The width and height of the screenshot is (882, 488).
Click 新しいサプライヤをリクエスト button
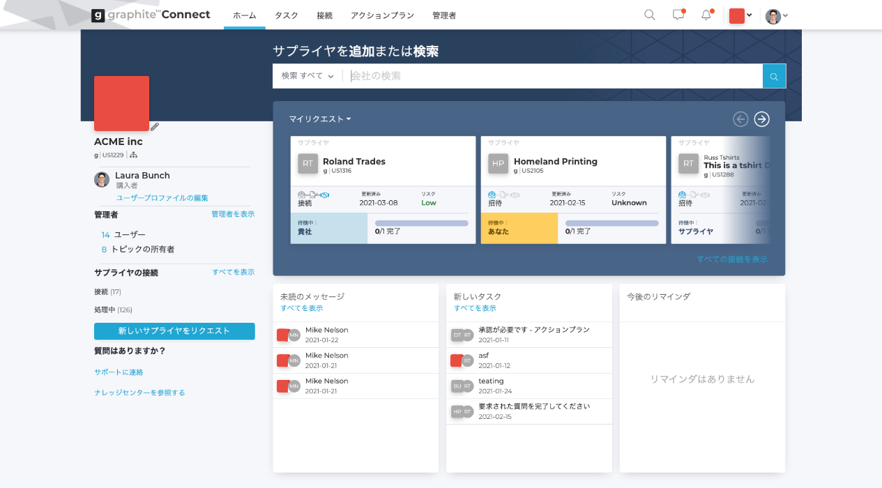click(x=174, y=331)
